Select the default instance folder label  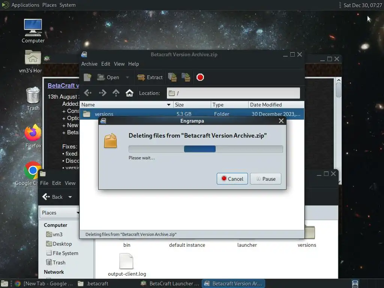187,245
